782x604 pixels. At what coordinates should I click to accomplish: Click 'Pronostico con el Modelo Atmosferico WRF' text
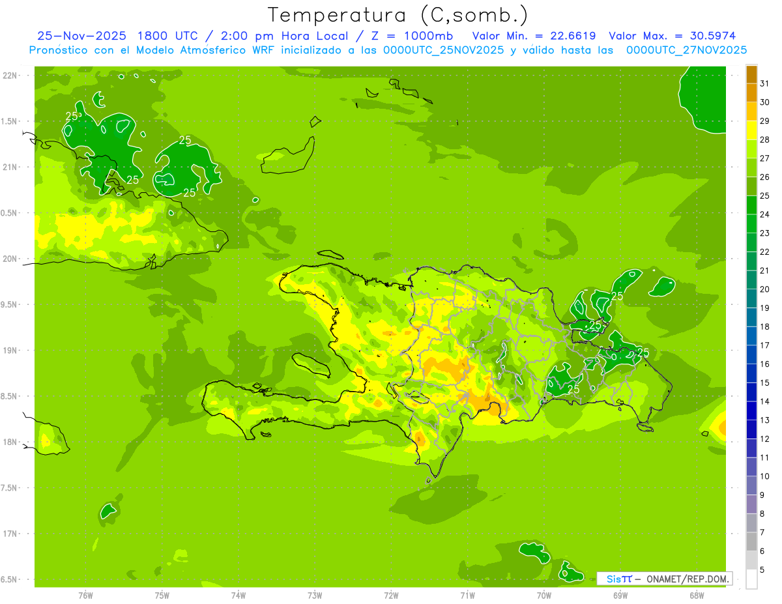coord(154,50)
